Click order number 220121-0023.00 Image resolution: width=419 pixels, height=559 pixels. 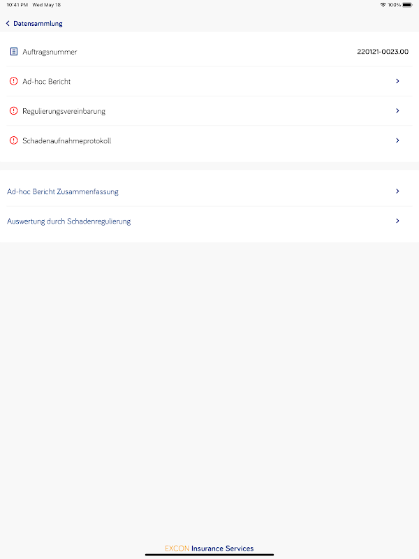point(383,52)
